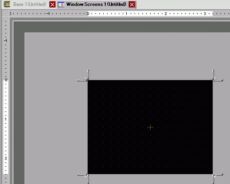Close the Base 1 (Untitled) tab
Image resolution: width=230 pixels, height=184 pixels.
[x=52, y=4]
